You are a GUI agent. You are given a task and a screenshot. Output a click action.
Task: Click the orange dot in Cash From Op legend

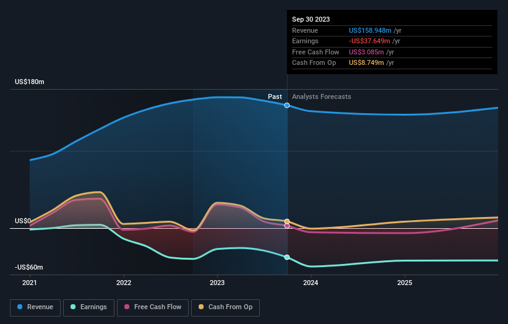(201, 307)
